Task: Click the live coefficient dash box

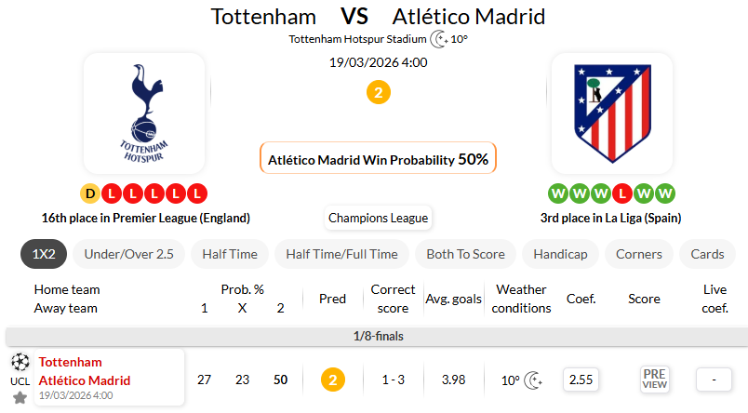Action: [x=714, y=380]
